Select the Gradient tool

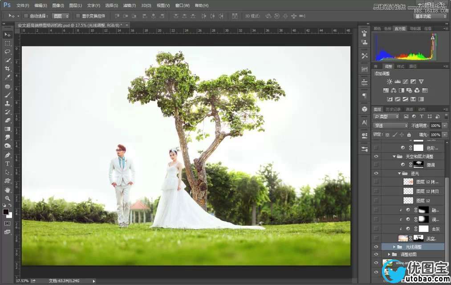(x=8, y=129)
